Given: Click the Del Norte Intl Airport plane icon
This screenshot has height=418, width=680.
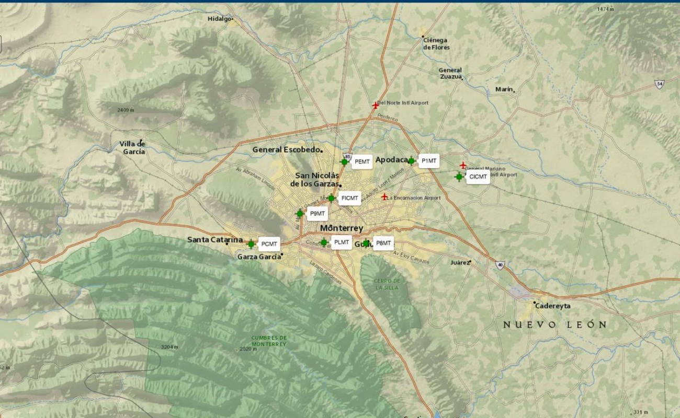Looking at the screenshot, I should click(x=375, y=105).
